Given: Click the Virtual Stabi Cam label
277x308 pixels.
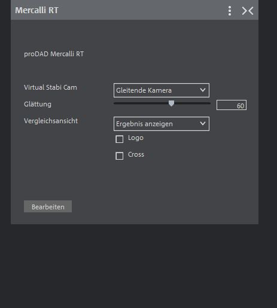Looking at the screenshot, I should click(x=50, y=87).
